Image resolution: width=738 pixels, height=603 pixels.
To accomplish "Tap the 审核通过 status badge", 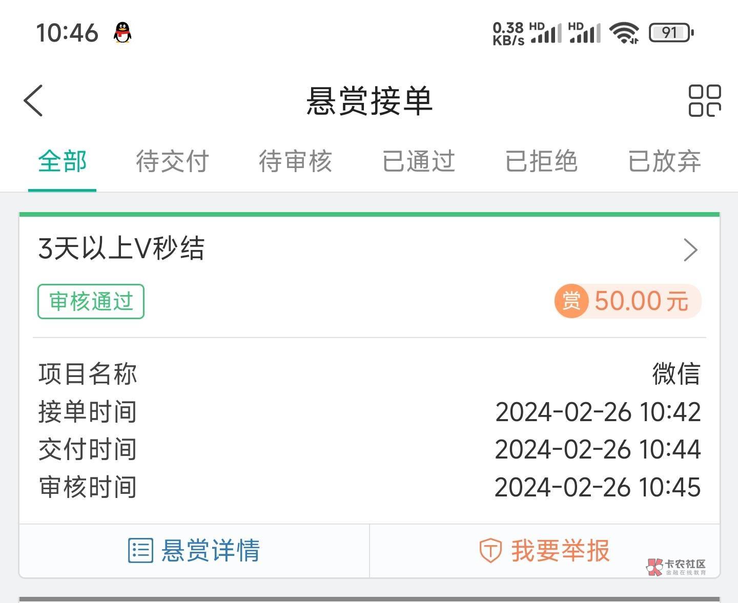I will pos(91,301).
